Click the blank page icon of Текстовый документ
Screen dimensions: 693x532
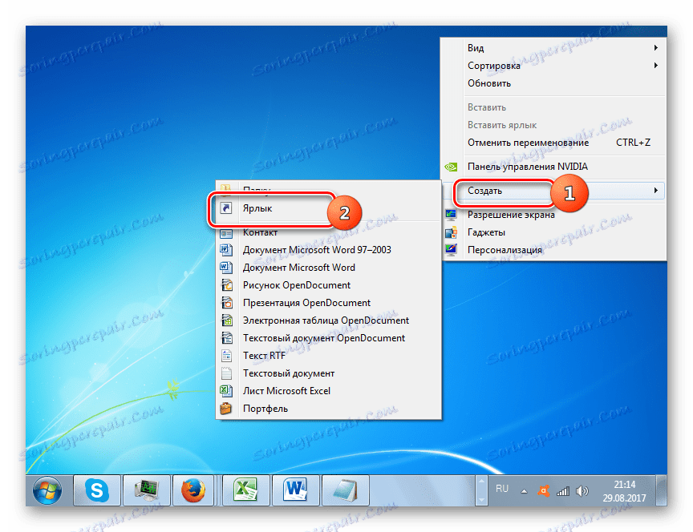click(x=226, y=373)
